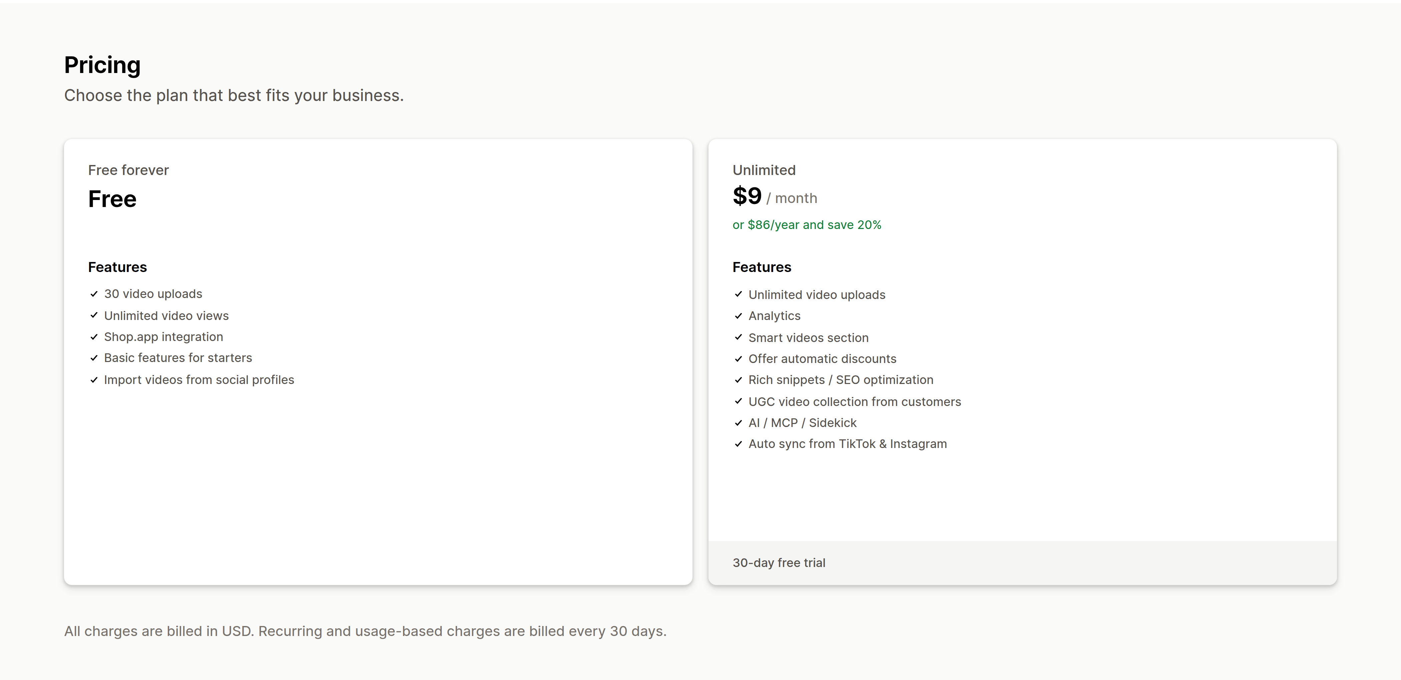Click the 'All charges are billed in USD' note
Viewport: 1401px width, 680px height.
click(366, 632)
